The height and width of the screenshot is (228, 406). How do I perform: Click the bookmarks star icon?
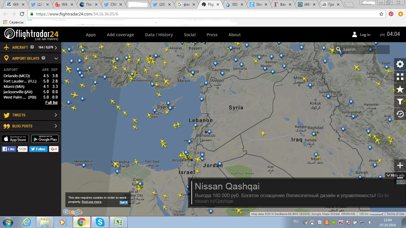(400, 89)
